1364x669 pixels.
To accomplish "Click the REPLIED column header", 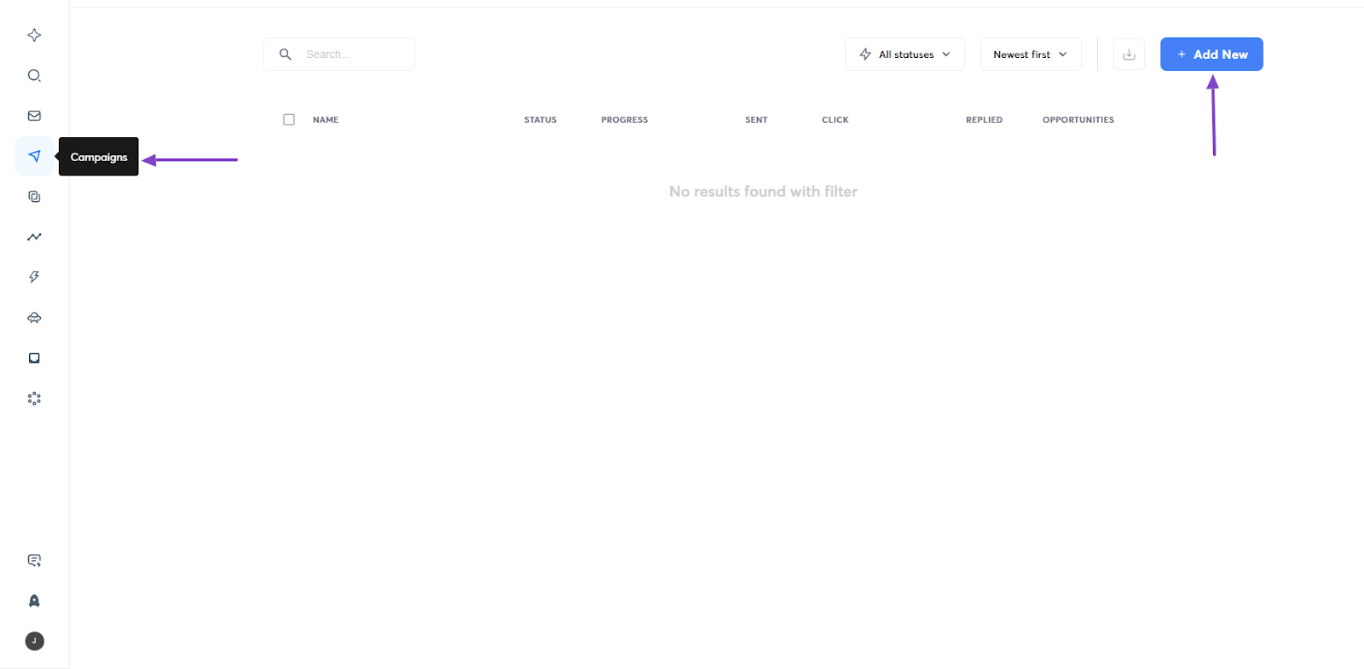I will 984,120.
